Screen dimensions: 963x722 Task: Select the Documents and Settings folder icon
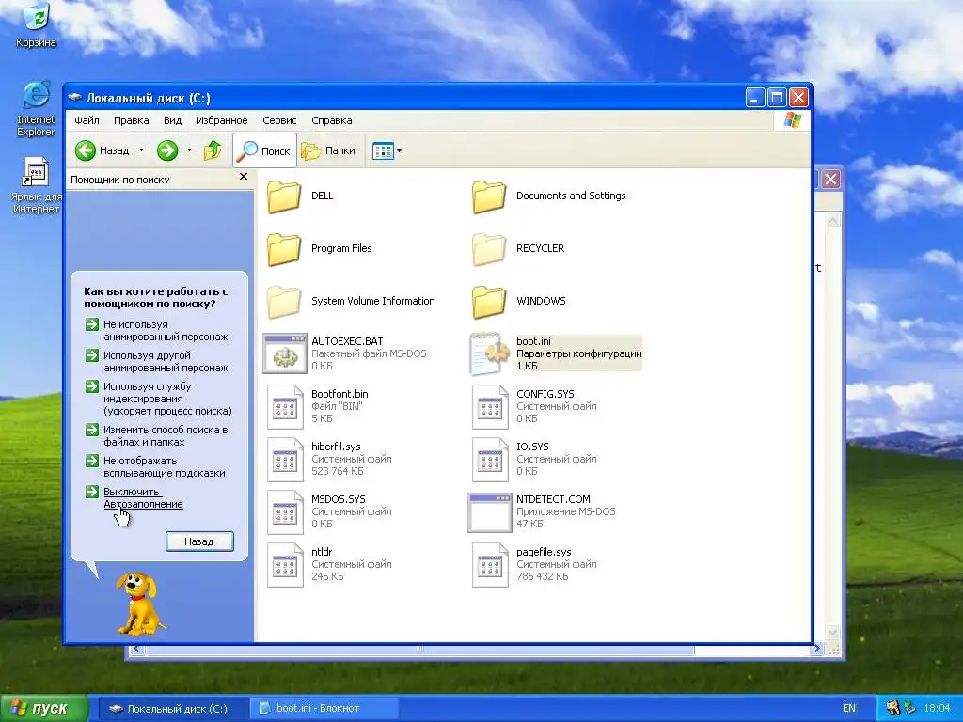[x=489, y=196]
